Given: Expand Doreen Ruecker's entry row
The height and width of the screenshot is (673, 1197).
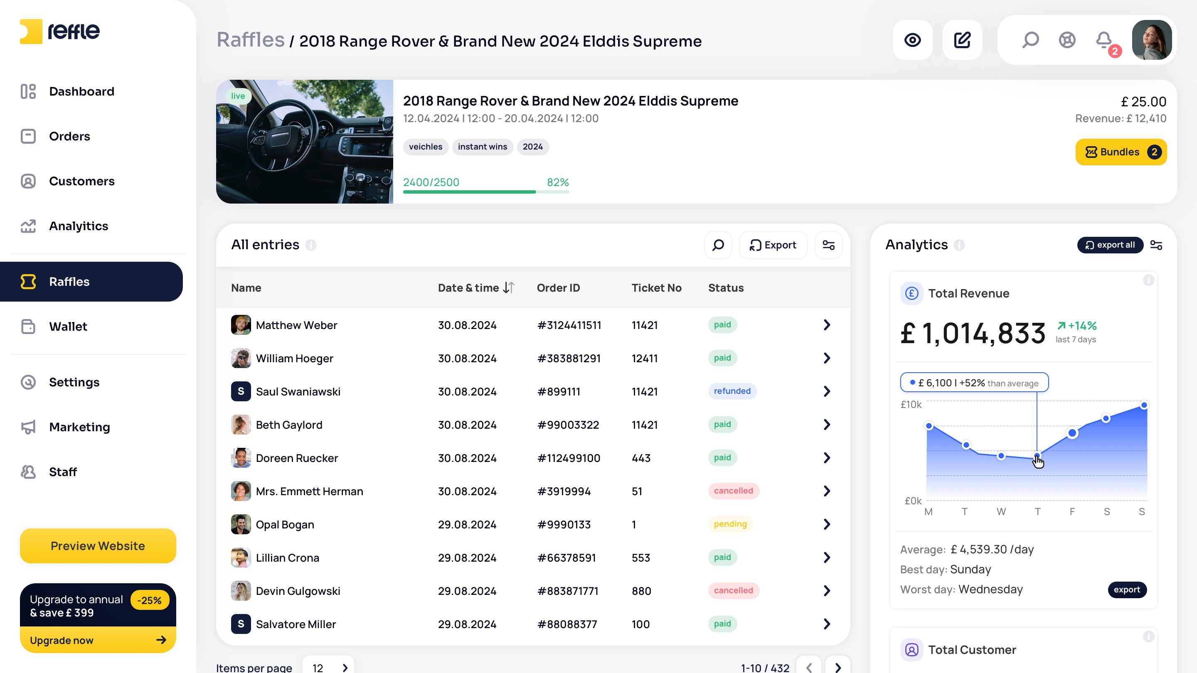Looking at the screenshot, I should coord(827,458).
